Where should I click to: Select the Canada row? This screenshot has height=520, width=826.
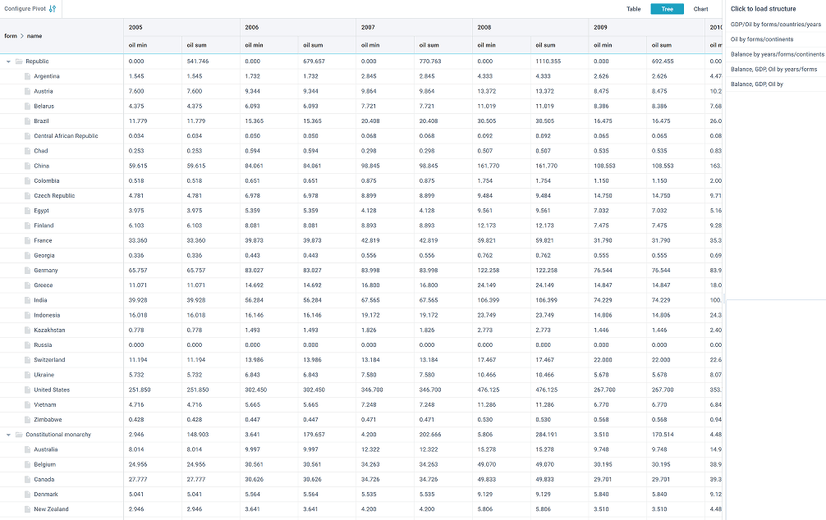(360, 480)
